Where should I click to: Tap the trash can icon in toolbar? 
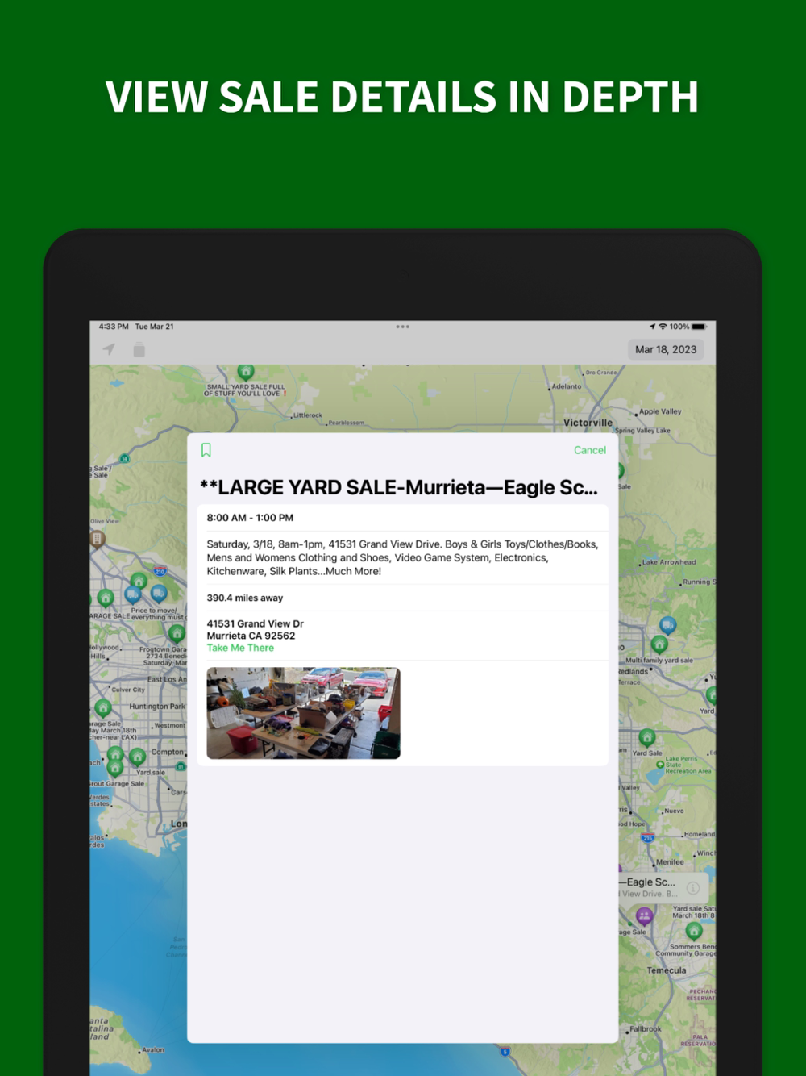click(139, 349)
